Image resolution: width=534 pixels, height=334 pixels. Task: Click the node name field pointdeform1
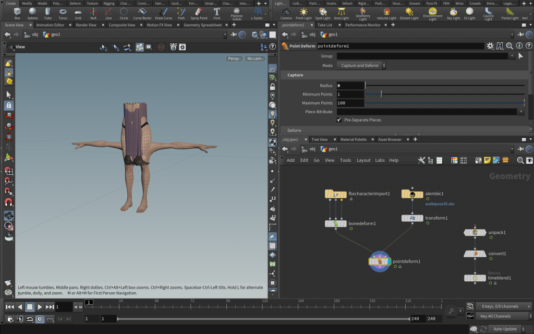pos(400,46)
